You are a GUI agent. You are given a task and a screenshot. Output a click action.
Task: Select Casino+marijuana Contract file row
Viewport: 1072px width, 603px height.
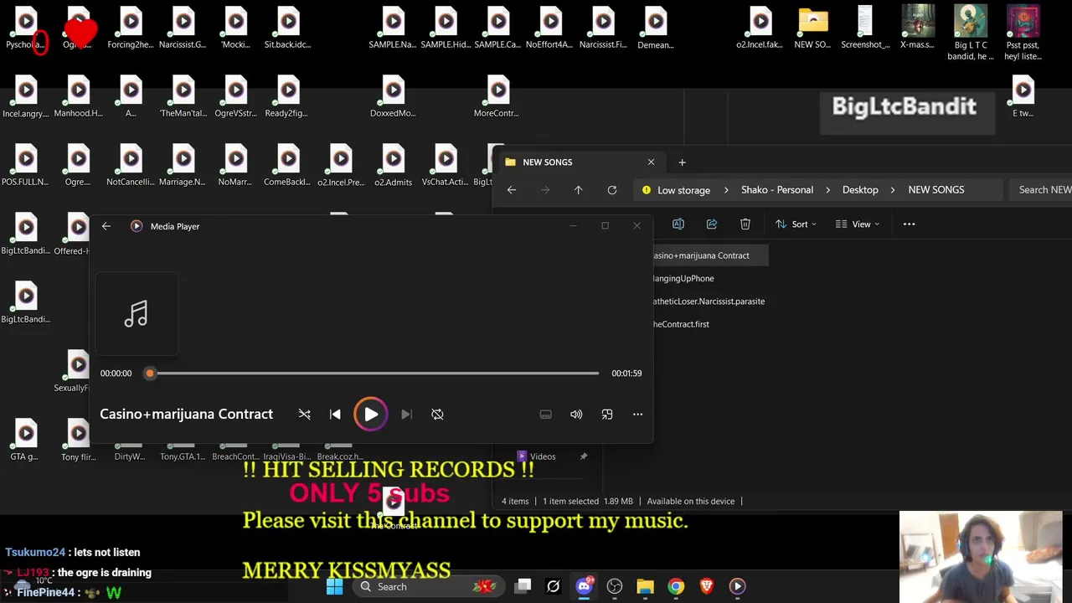click(710, 255)
